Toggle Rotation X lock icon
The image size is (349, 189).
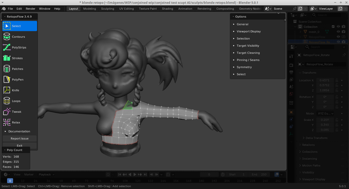(337, 97)
